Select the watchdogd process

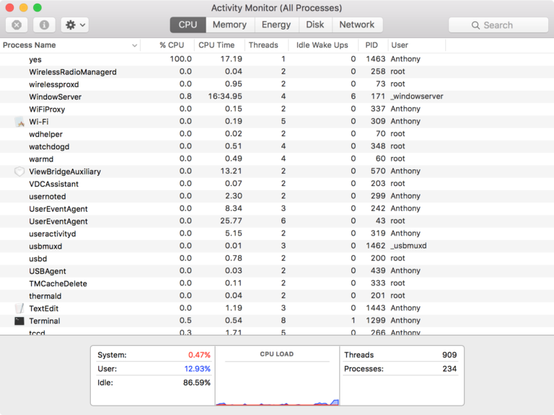point(277,146)
